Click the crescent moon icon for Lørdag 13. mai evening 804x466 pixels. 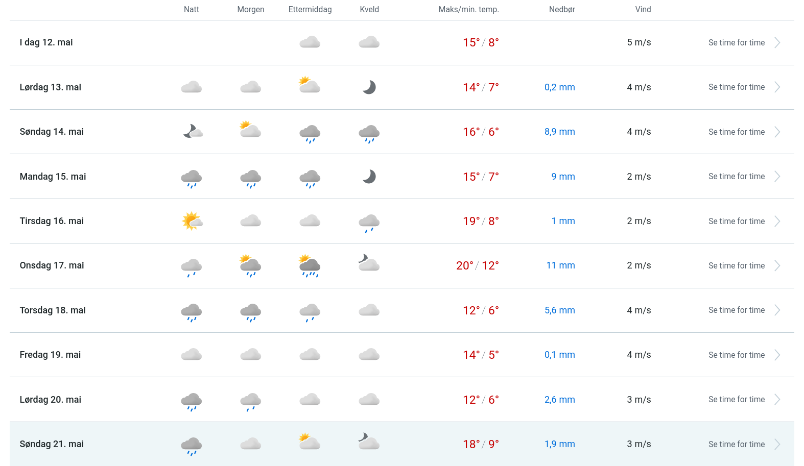click(369, 87)
